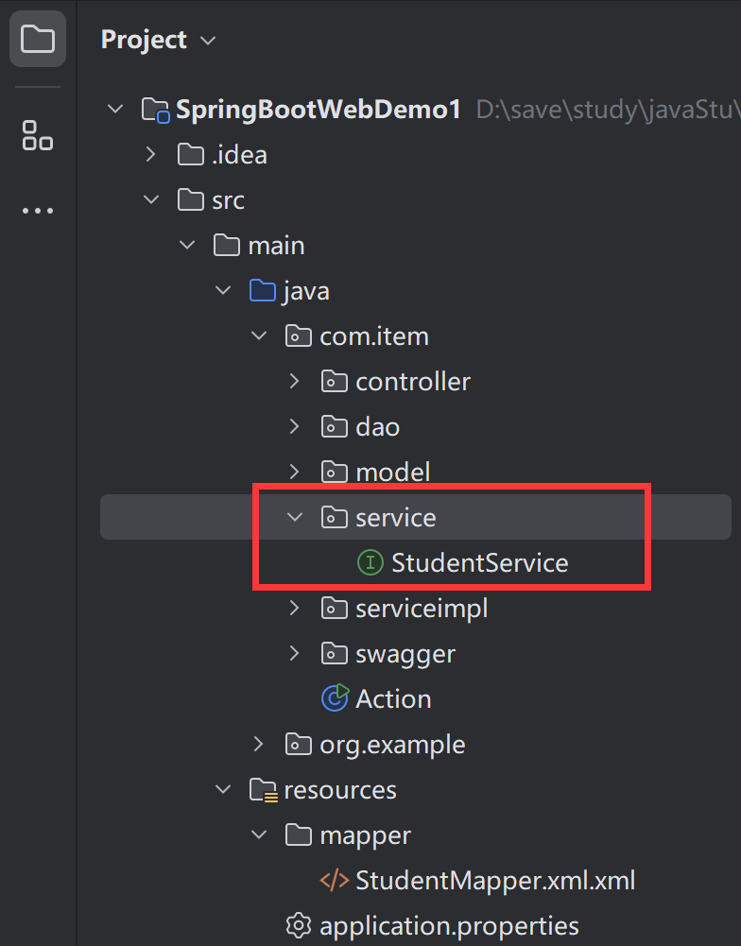Click the resources folder icon
This screenshot has height=946, width=741.
point(263,789)
